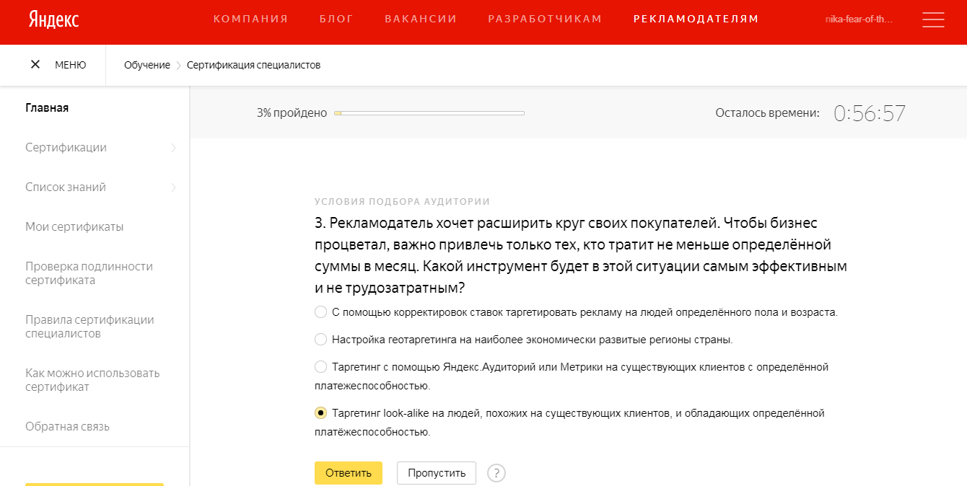Viewport: 967px width, 486px height.
Task: Click the X icon next to МЕНЮ
Action: coord(35,64)
